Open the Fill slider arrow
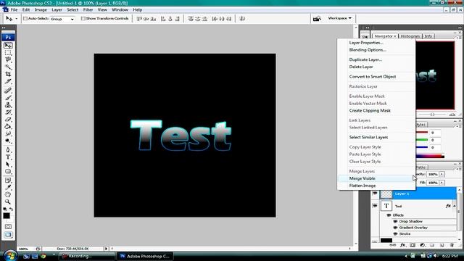 442,183
